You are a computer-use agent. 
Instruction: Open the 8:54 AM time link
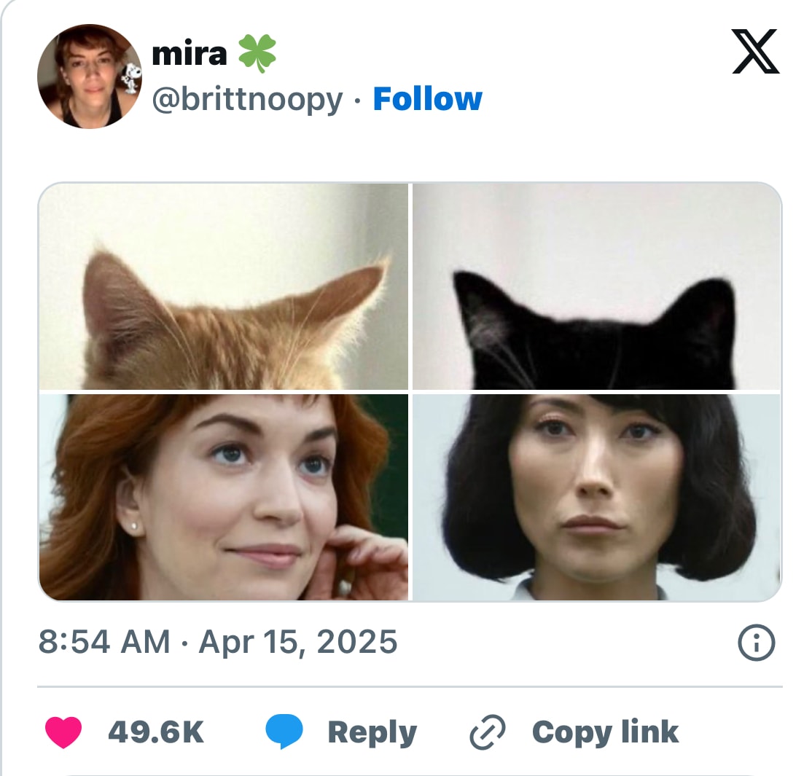(104, 643)
